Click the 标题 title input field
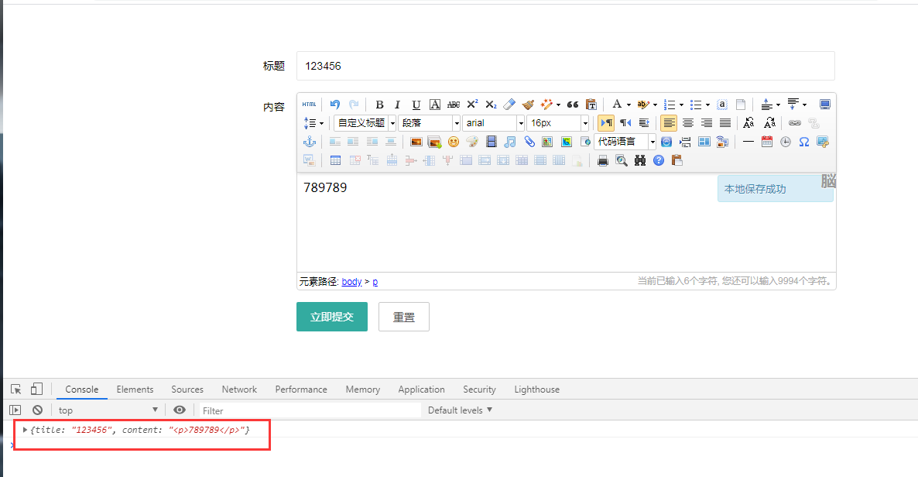The width and height of the screenshot is (918, 477). (x=565, y=66)
